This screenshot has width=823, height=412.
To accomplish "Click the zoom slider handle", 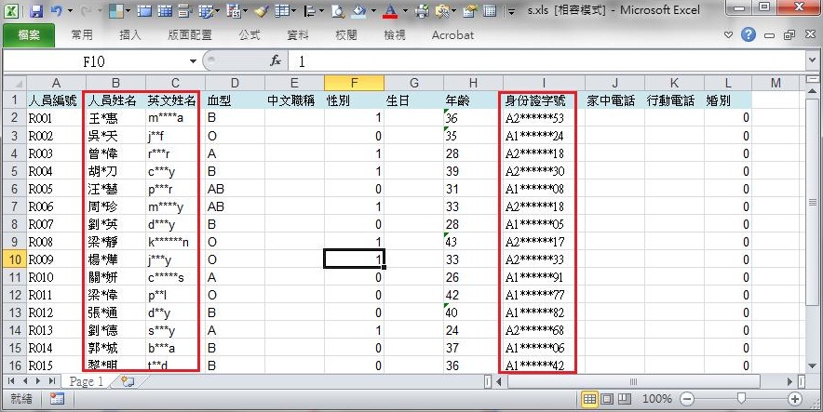I will point(742,399).
